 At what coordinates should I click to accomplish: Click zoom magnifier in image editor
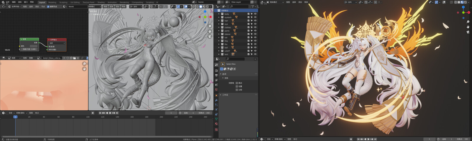(84, 64)
